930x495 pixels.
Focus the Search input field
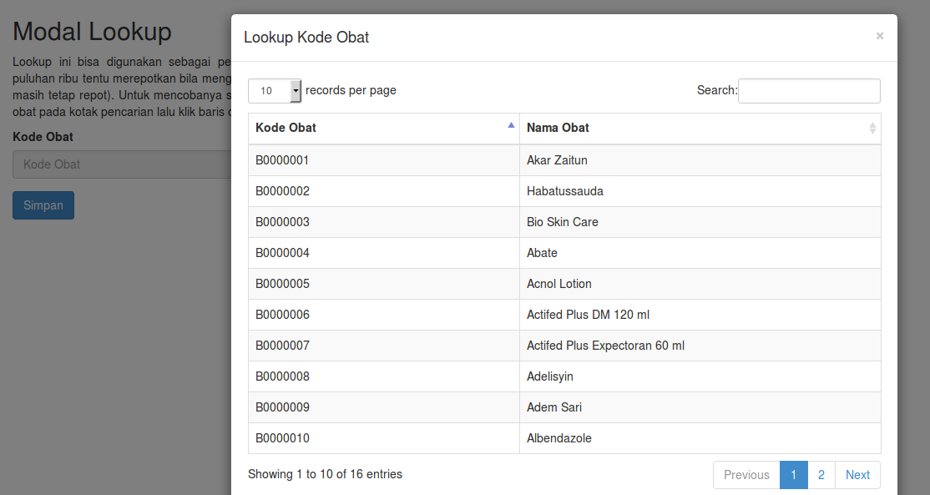point(809,90)
